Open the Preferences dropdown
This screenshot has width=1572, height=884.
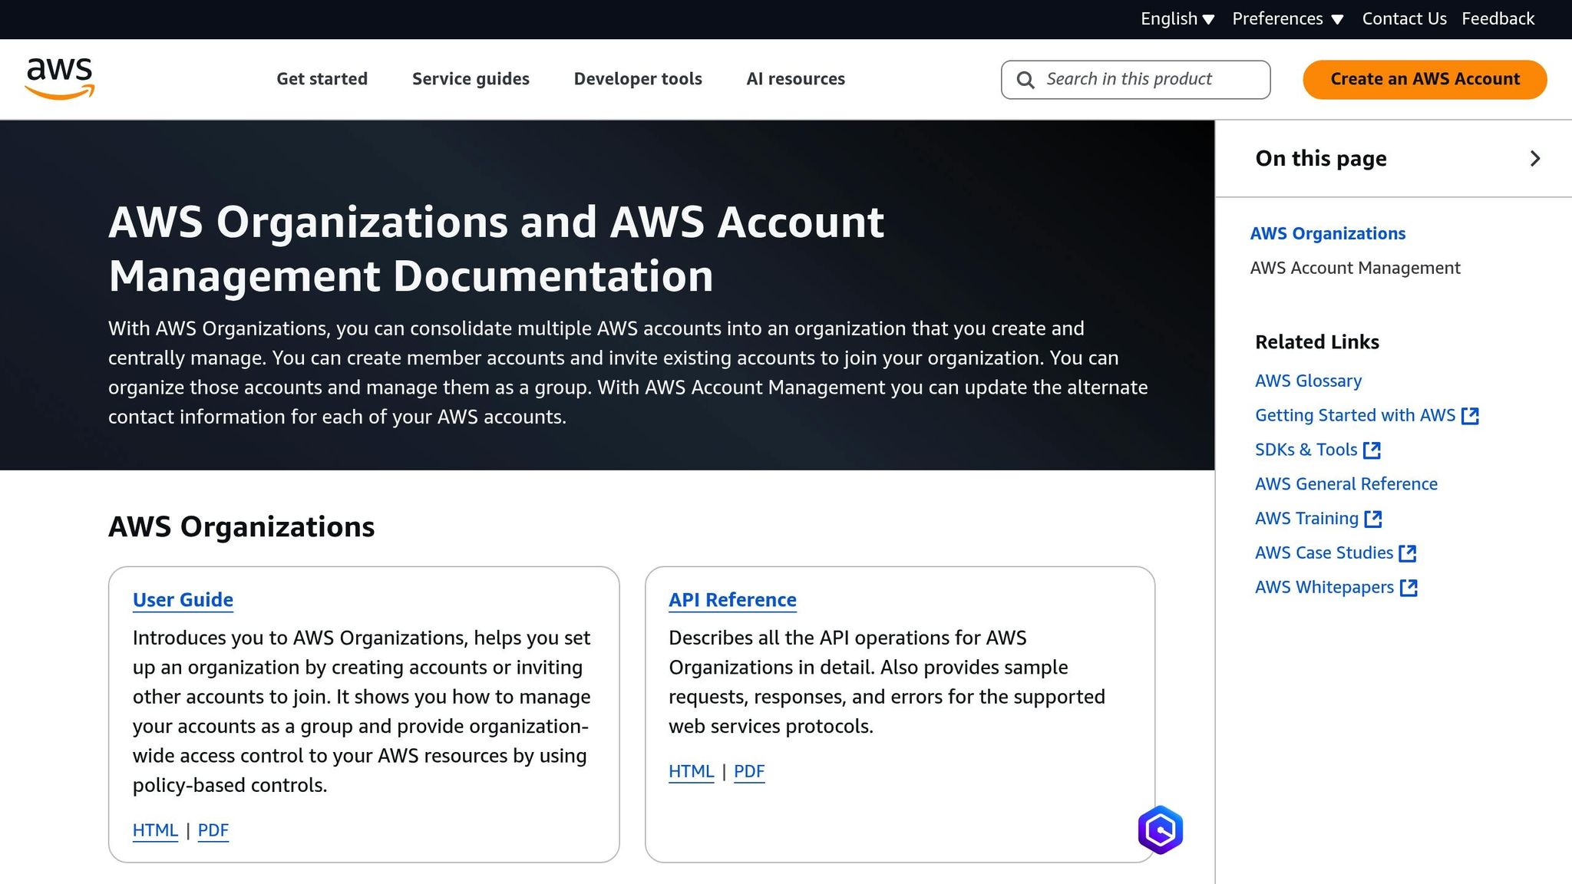(1287, 18)
